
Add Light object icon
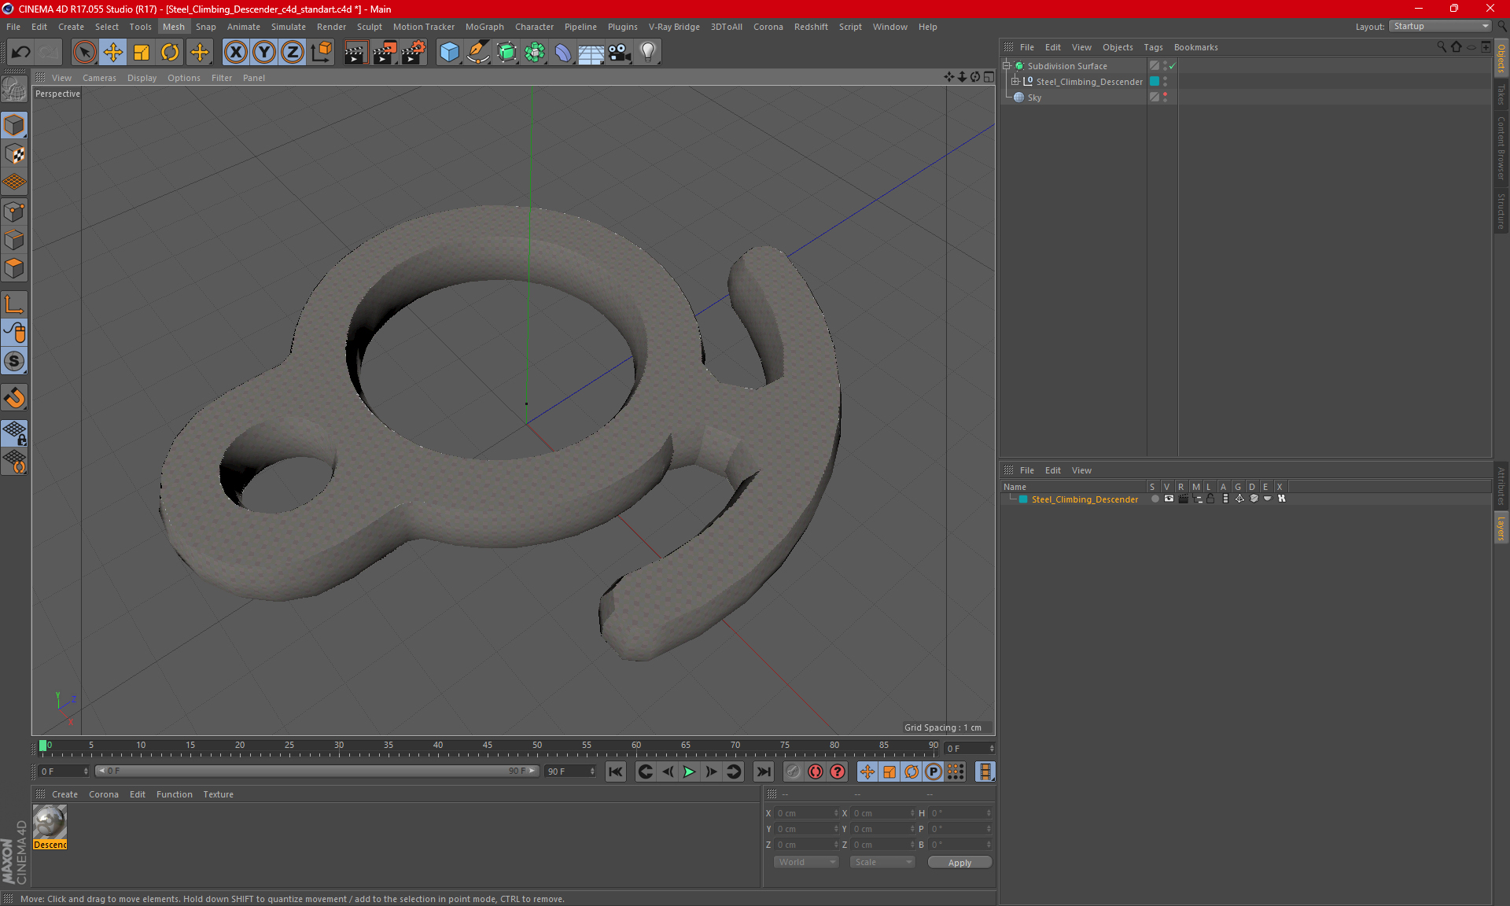click(648, 53)
